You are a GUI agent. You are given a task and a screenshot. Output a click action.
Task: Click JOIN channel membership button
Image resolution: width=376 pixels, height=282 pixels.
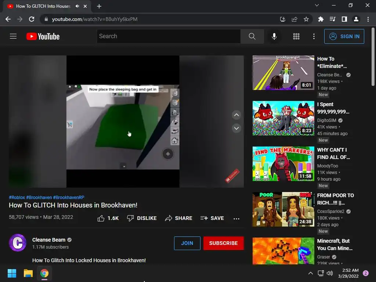pyautogui.click(x=187, y=243)
